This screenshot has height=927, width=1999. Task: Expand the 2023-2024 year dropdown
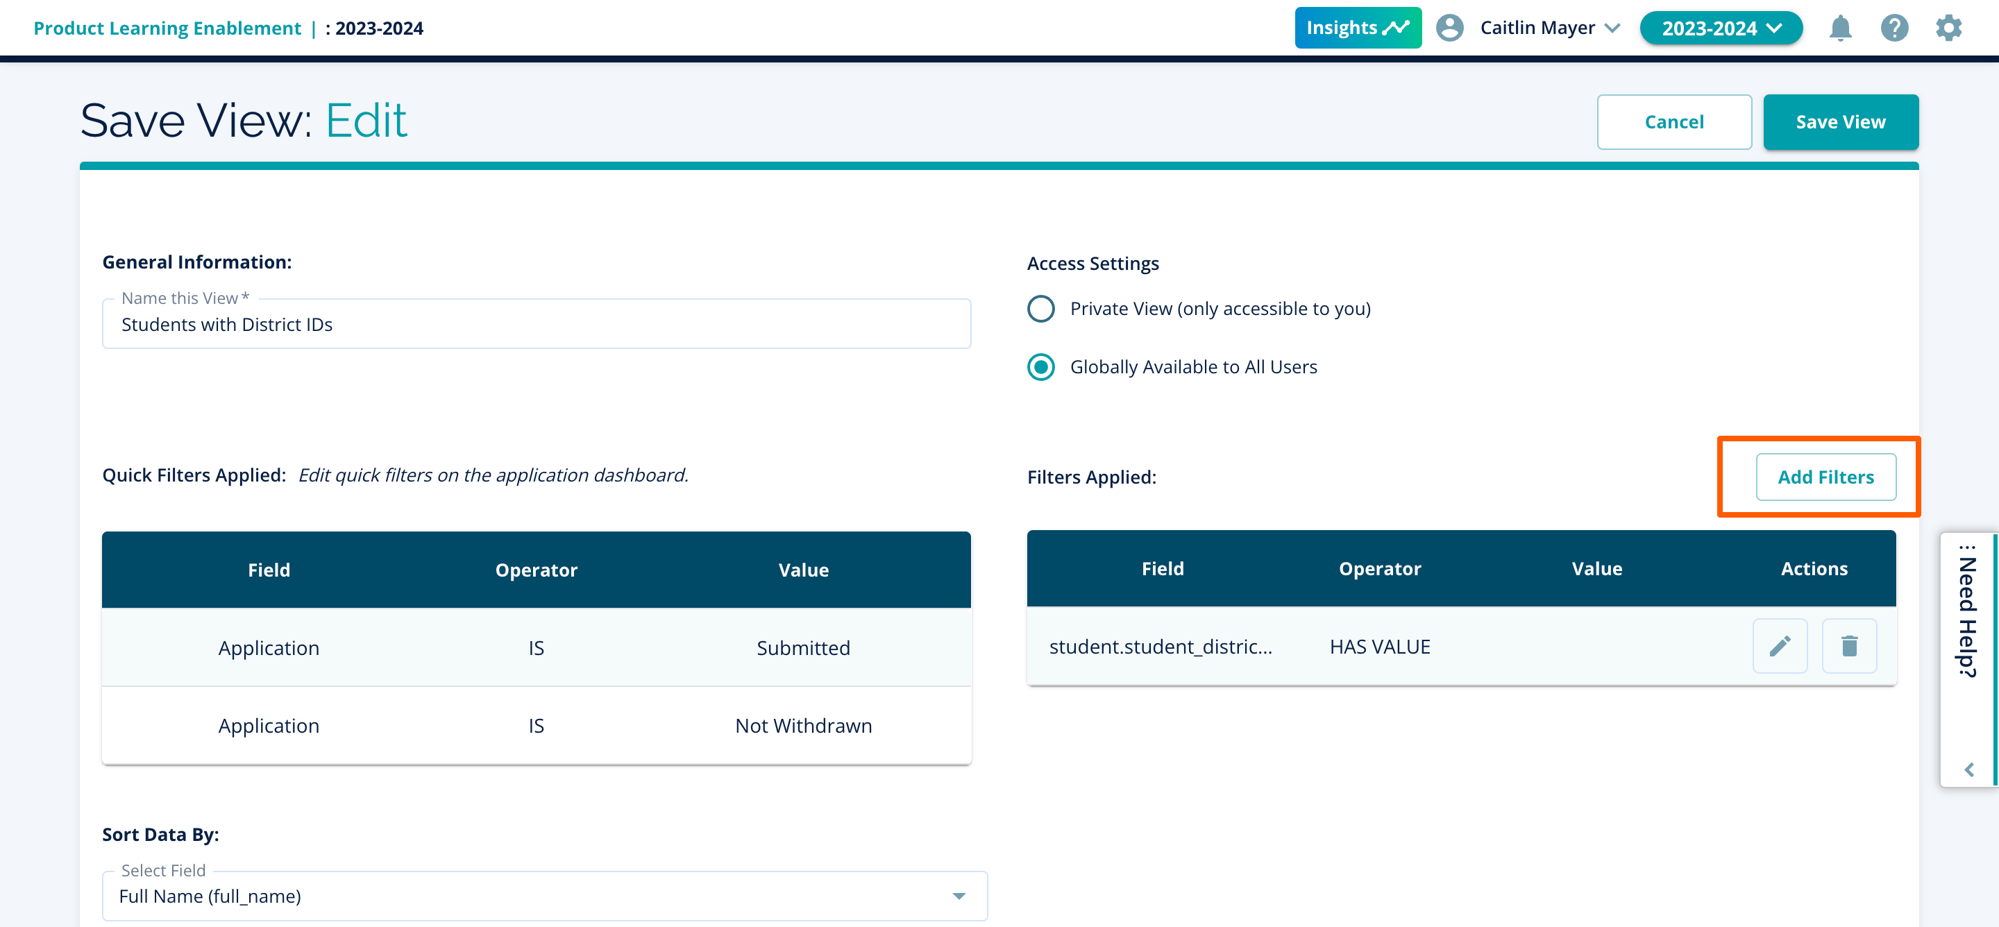point(1721,28)
